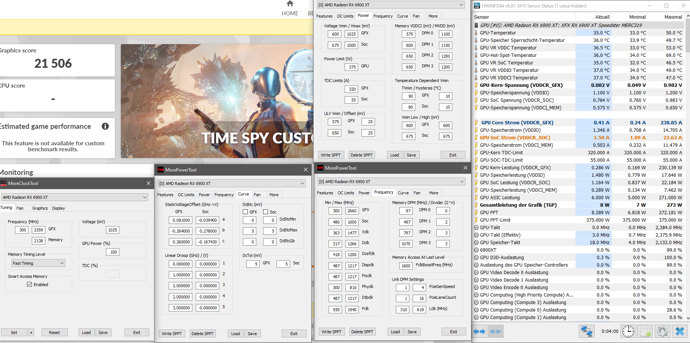Click Save in the top Power MorePowerTool window
The image size is (690, 343).
point(411,155)
